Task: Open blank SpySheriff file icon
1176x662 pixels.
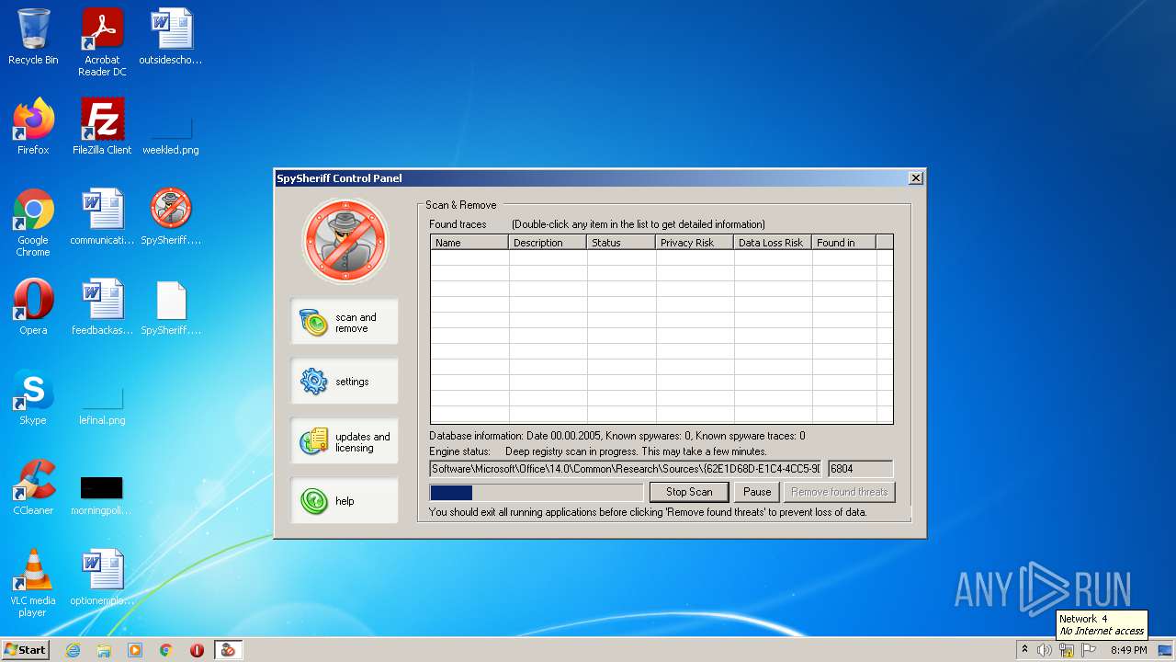Action: 171,307
